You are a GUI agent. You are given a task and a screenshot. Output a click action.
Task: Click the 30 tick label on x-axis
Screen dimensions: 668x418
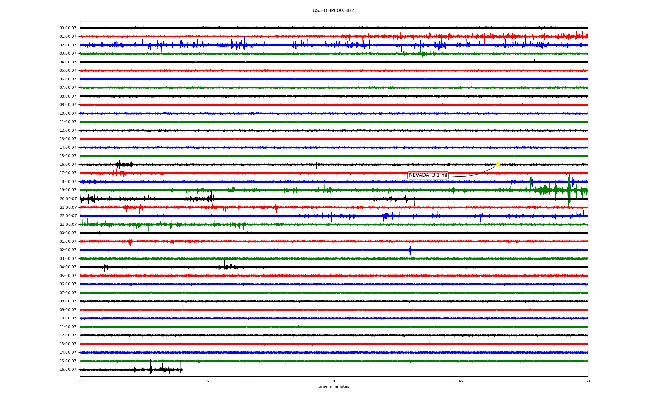pos(334,381)
